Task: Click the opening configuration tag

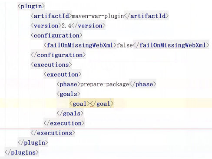Action: click(56, 36)
